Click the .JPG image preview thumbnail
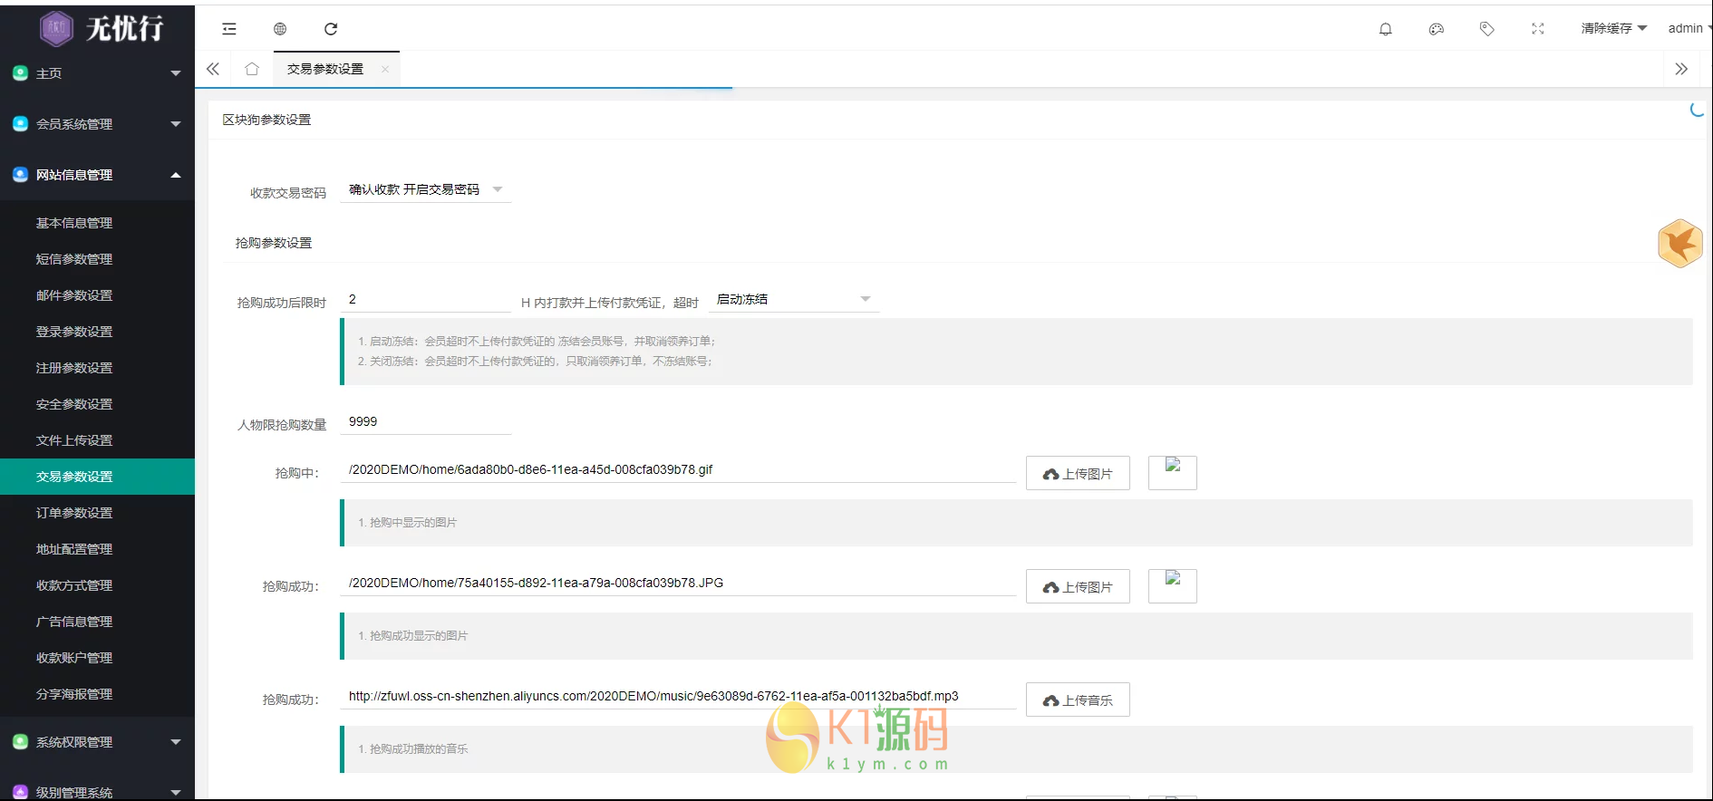The height and width of the screenshot is (801, 1713). click(x=1173, y=586)
